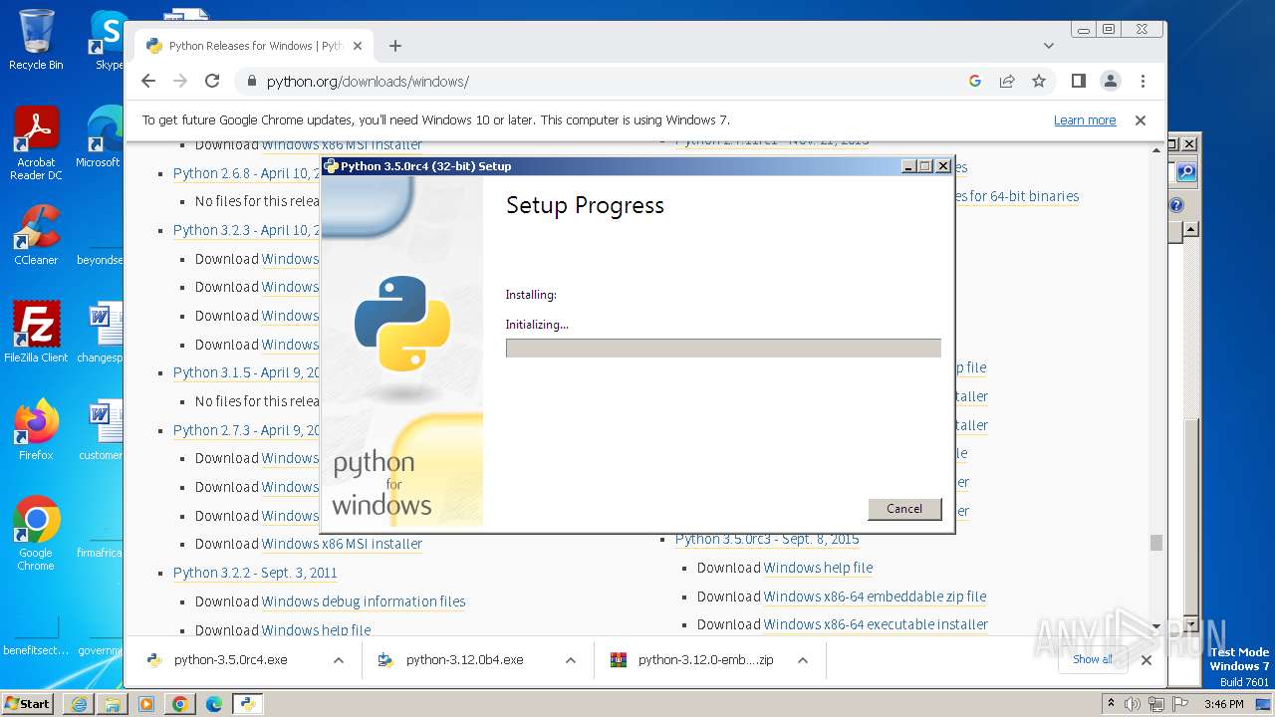Close the downloads bar

pos(1147,660)
